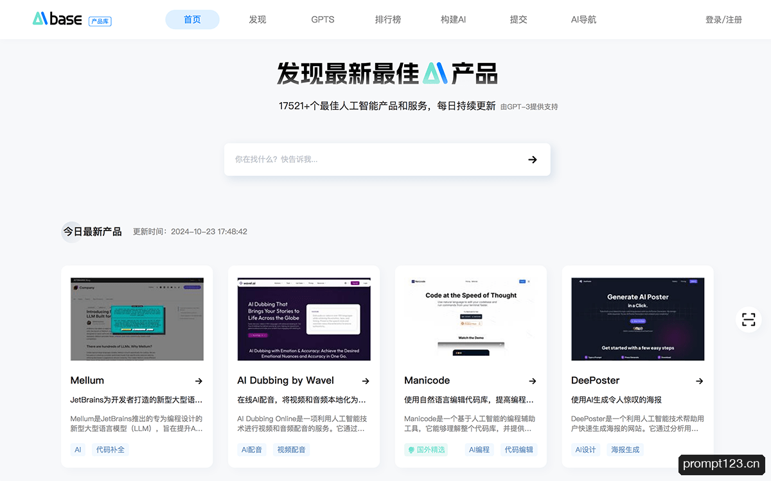This screenshot has width=771, height=481.
Task: Go to the 提交 nav item
Action: (518, 19)
